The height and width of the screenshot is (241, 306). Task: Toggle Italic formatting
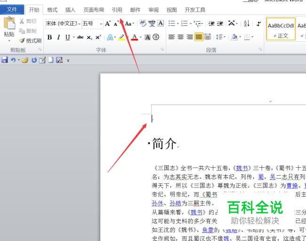58,37
